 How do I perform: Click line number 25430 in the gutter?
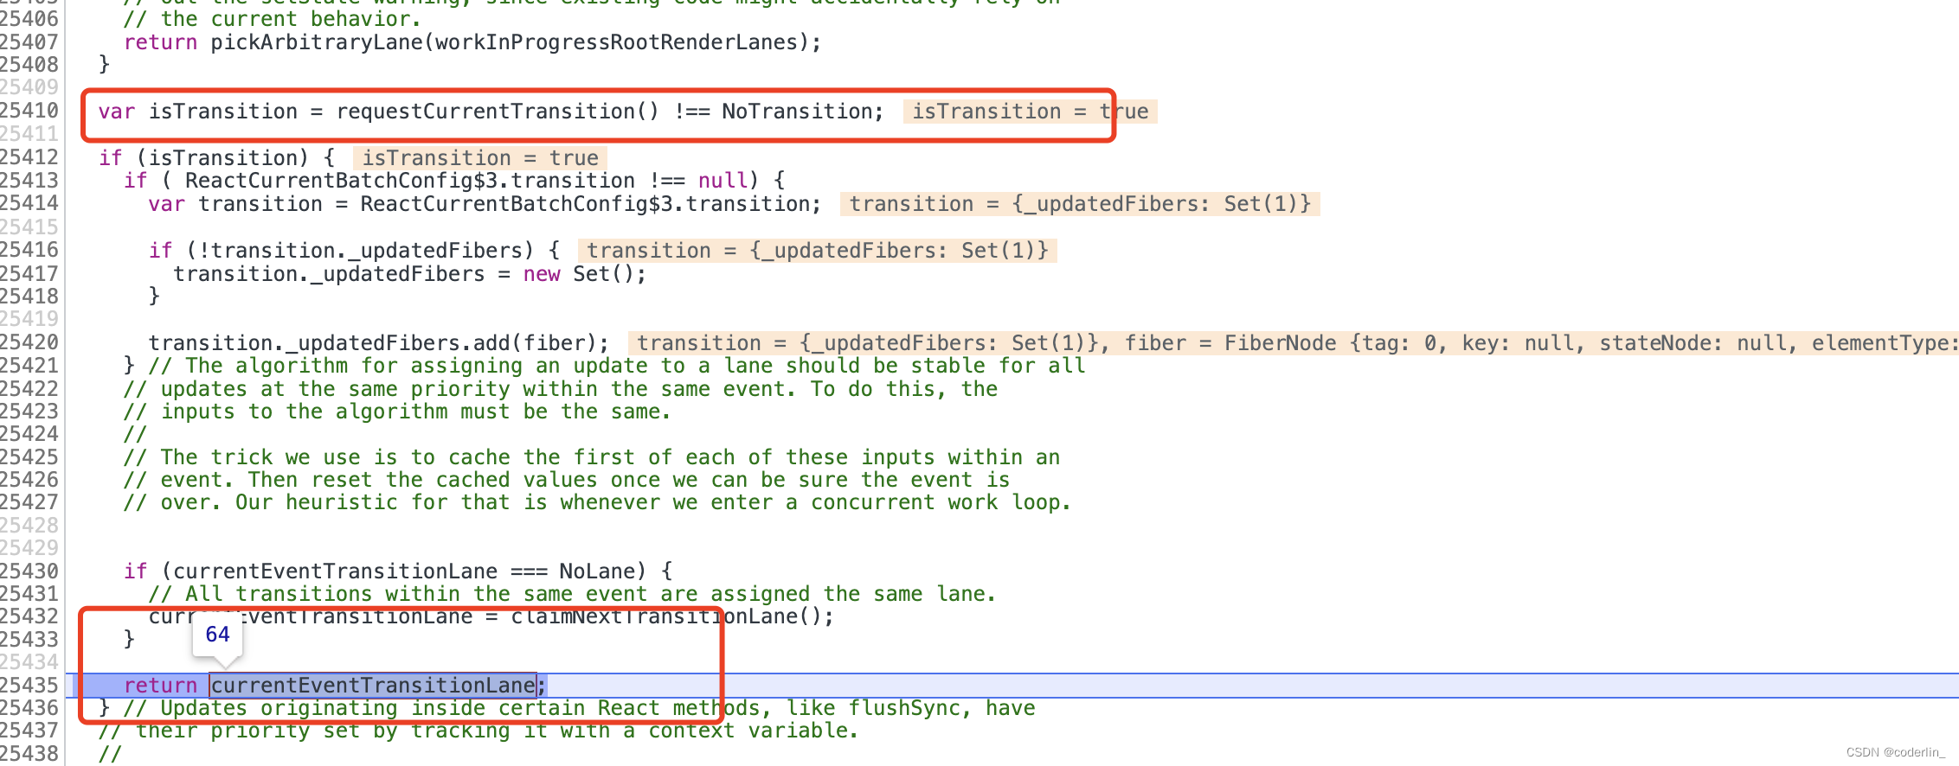click(29, 571)
